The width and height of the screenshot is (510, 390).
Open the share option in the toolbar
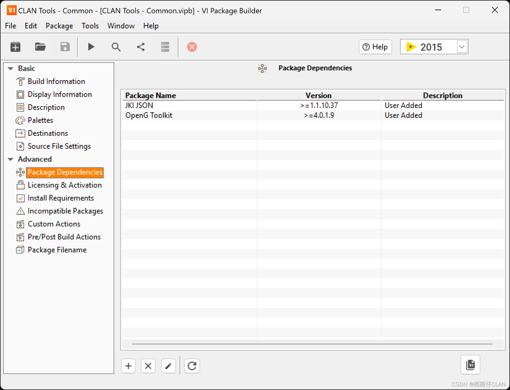tap(140, 47)
